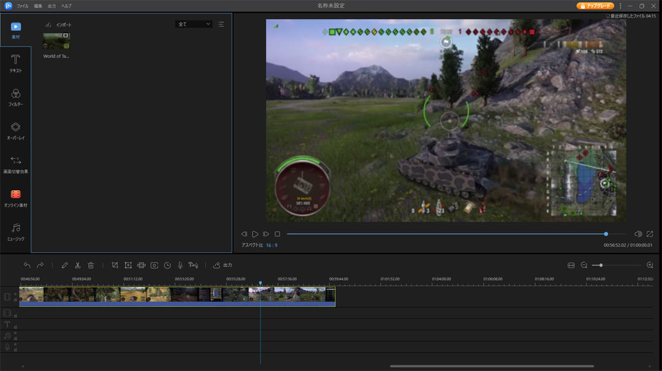Viewport: 662px width, 371px height.
Task: Click the アップグレード upgrade button
Action: click(x=595, y=6)
